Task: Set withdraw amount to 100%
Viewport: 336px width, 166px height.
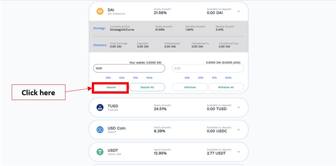Action: (228, 78)
